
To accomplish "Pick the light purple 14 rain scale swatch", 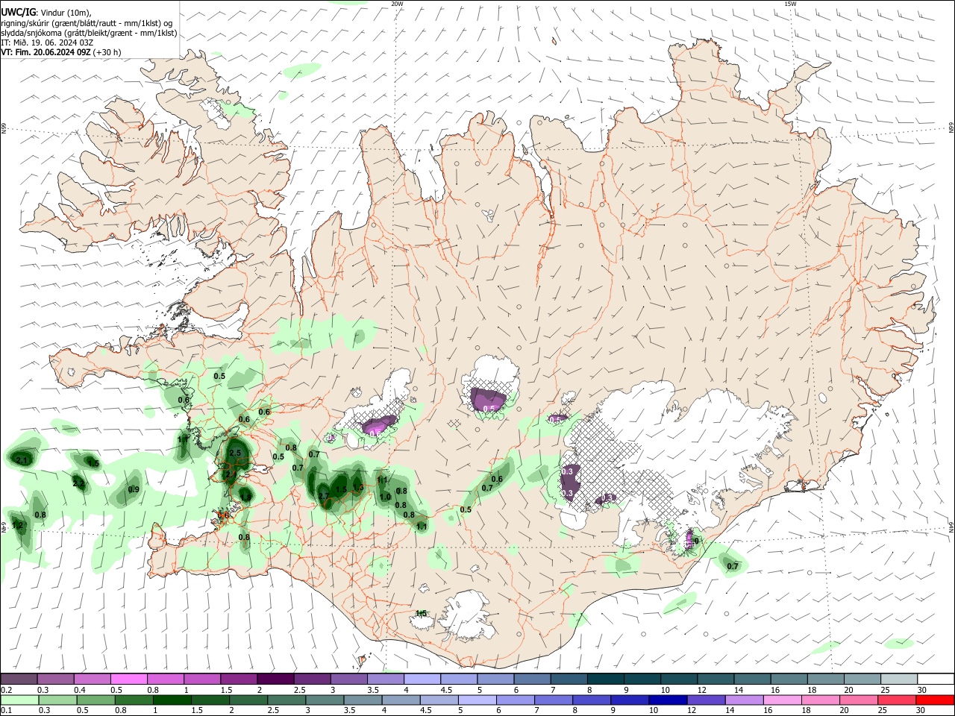I will 743,700.
